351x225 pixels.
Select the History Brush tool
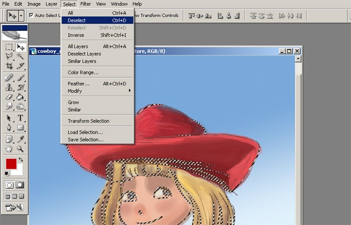point(20,87)
